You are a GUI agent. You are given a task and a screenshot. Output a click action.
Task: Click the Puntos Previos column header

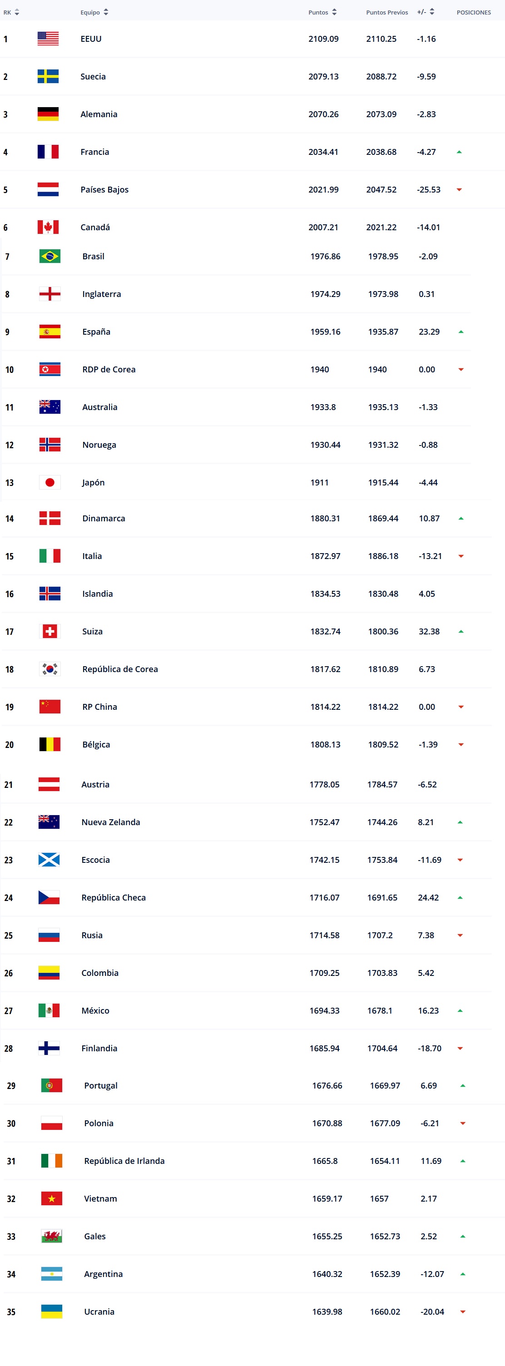(387, 12)
